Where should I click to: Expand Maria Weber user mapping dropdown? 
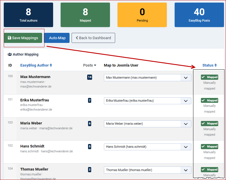[x=147, y=124]
